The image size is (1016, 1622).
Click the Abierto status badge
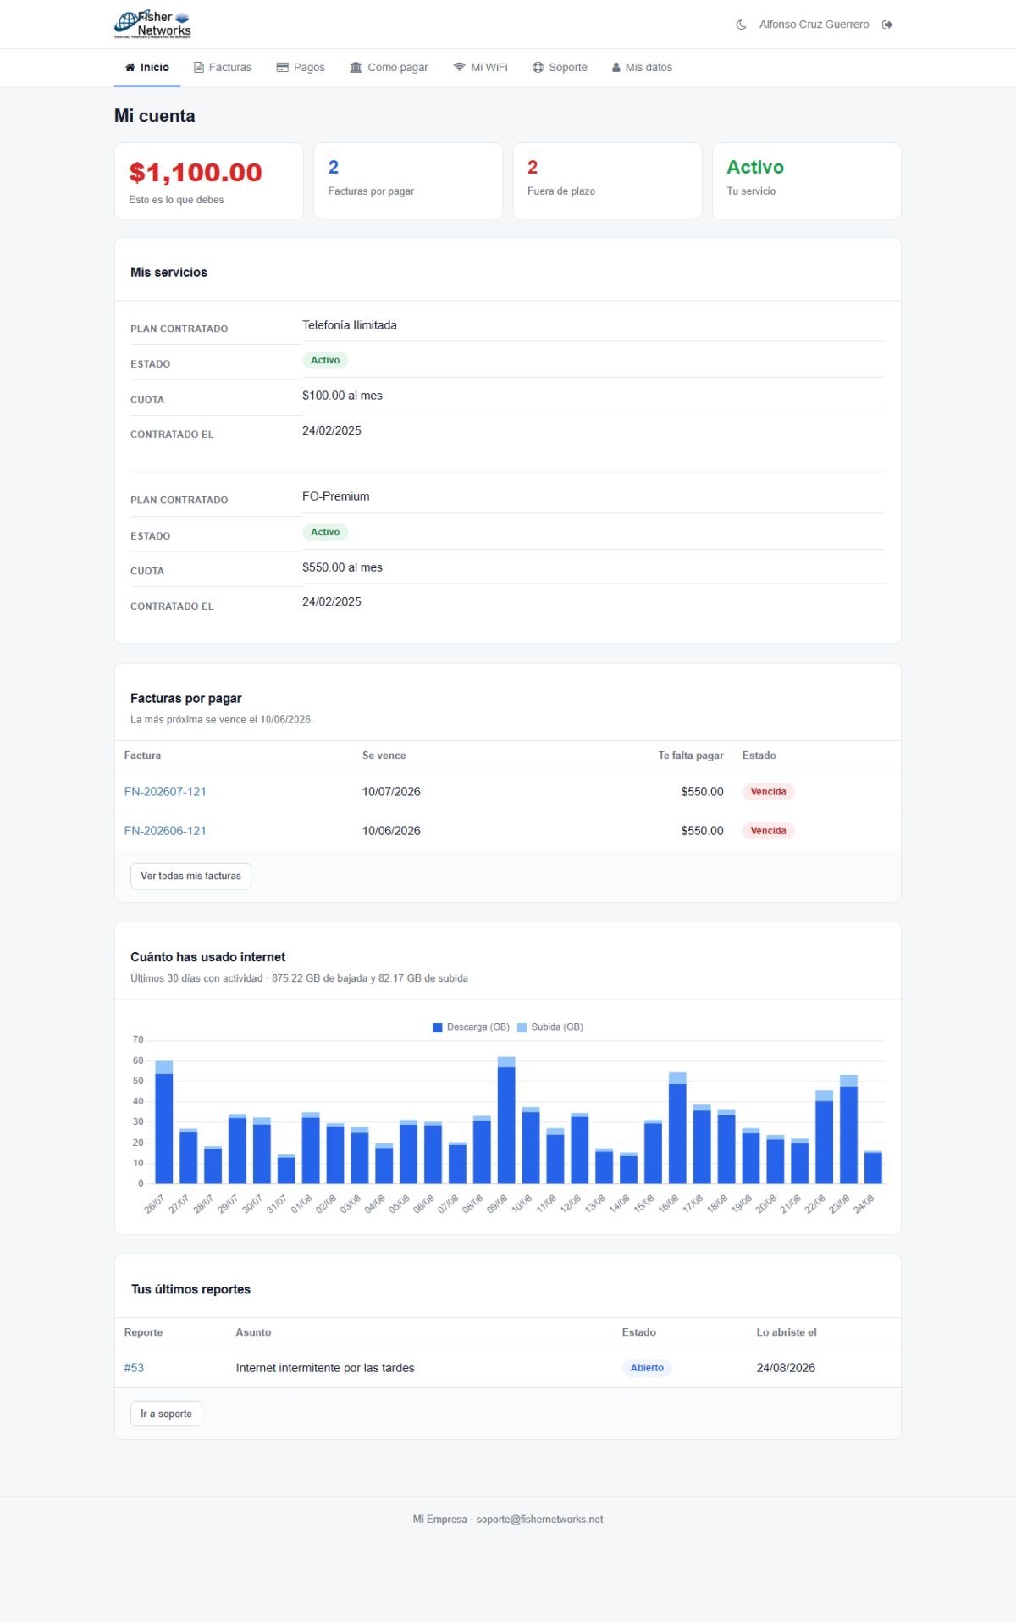click(647, 1368)
